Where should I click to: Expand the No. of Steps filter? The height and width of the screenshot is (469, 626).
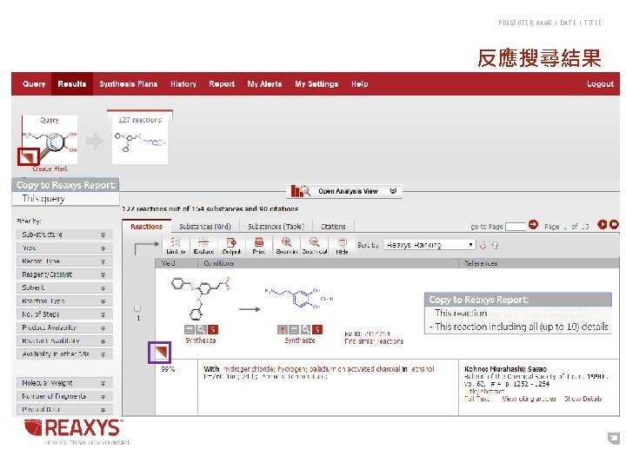(x=64, y=314)
